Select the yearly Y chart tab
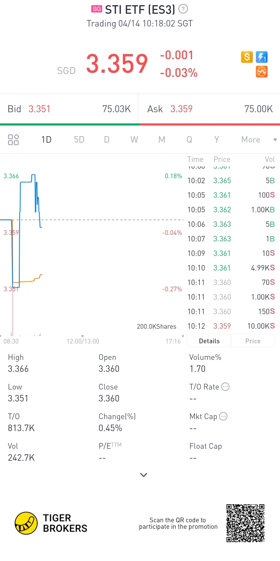Screen dimensions: 280x561 [217, 140]
